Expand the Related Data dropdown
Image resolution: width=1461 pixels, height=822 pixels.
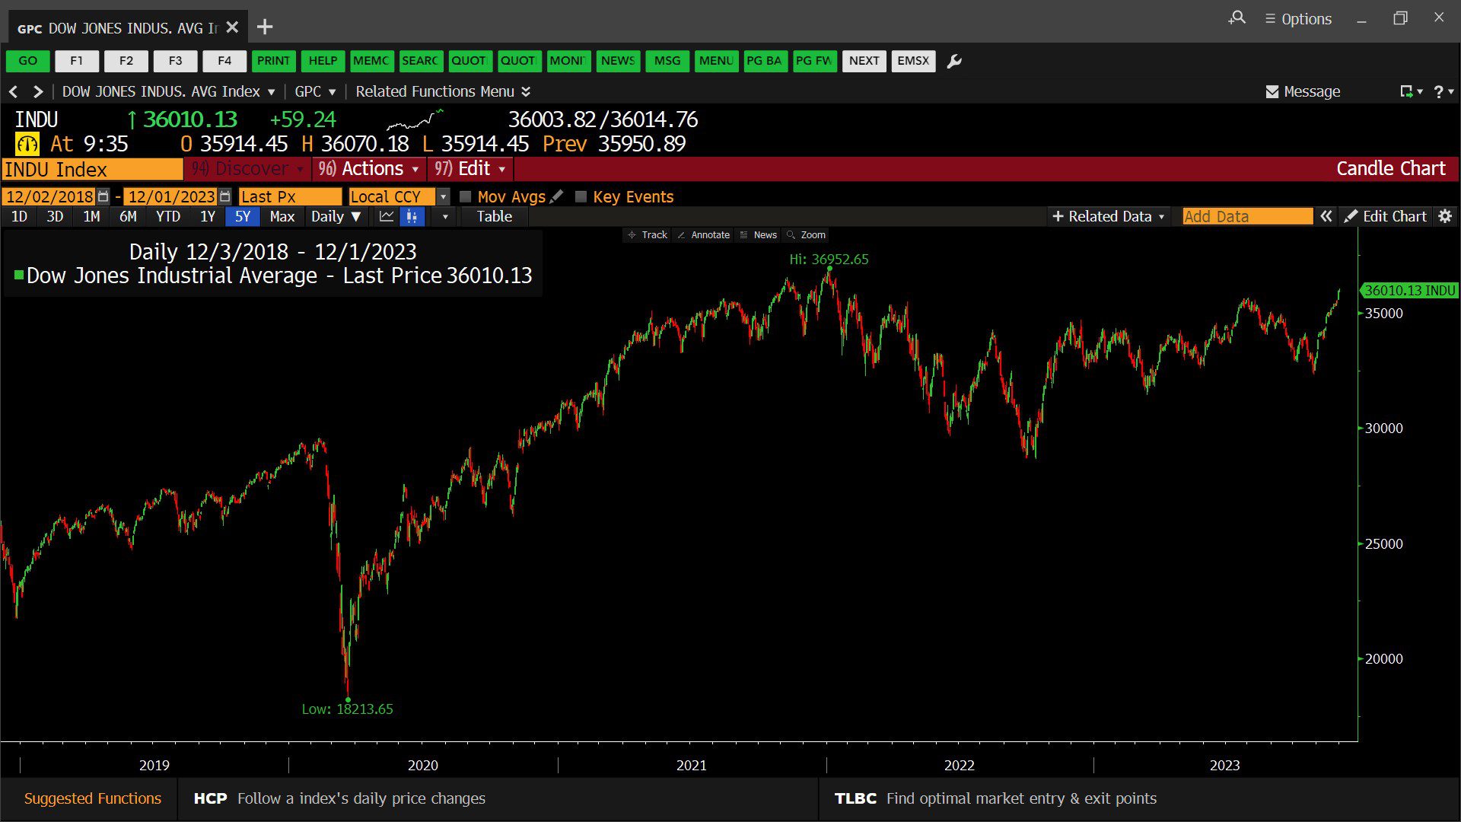point(1108,217)
